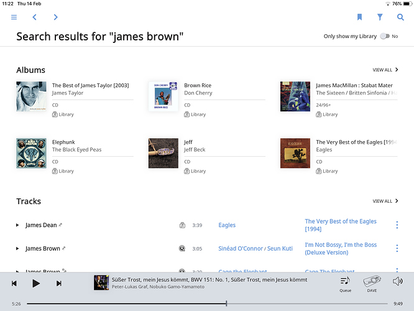The height and width of the screenshot is (311, 414).
Task: Open the Queue
Action: click(346, 284)
